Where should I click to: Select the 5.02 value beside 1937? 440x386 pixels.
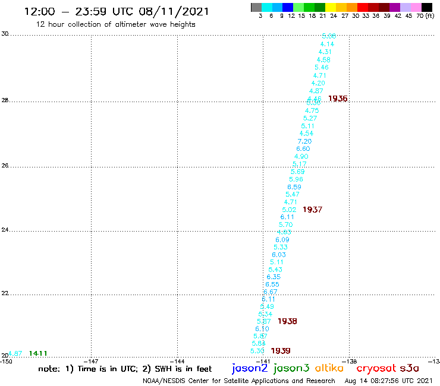pyautogui.click(x=289, y=210)
